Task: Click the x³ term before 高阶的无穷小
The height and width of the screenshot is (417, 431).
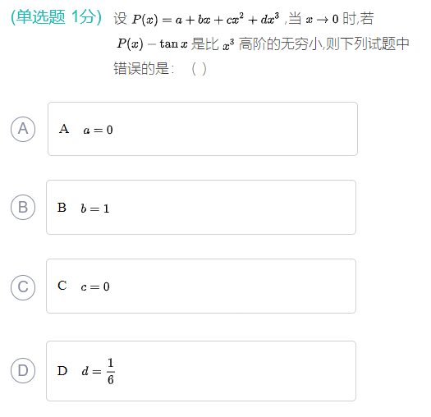Action: tap(228, 44)
